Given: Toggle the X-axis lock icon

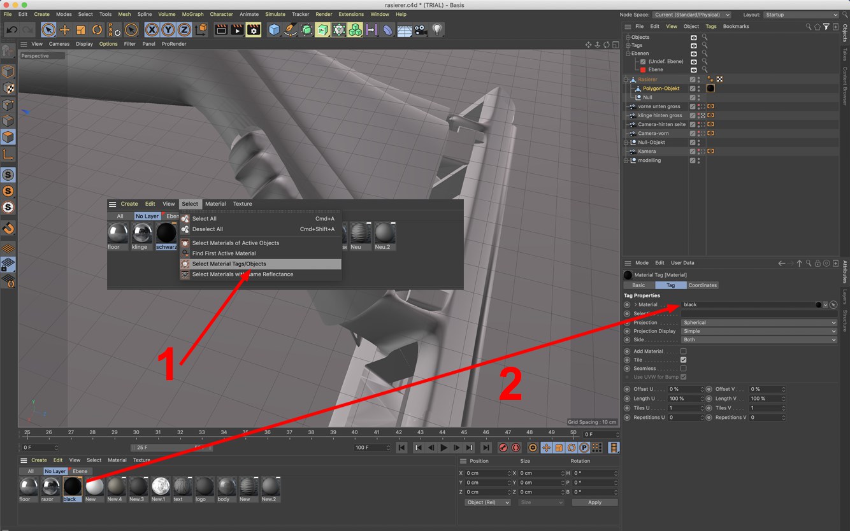Looking at the screenshot, I should coord(152,30).
